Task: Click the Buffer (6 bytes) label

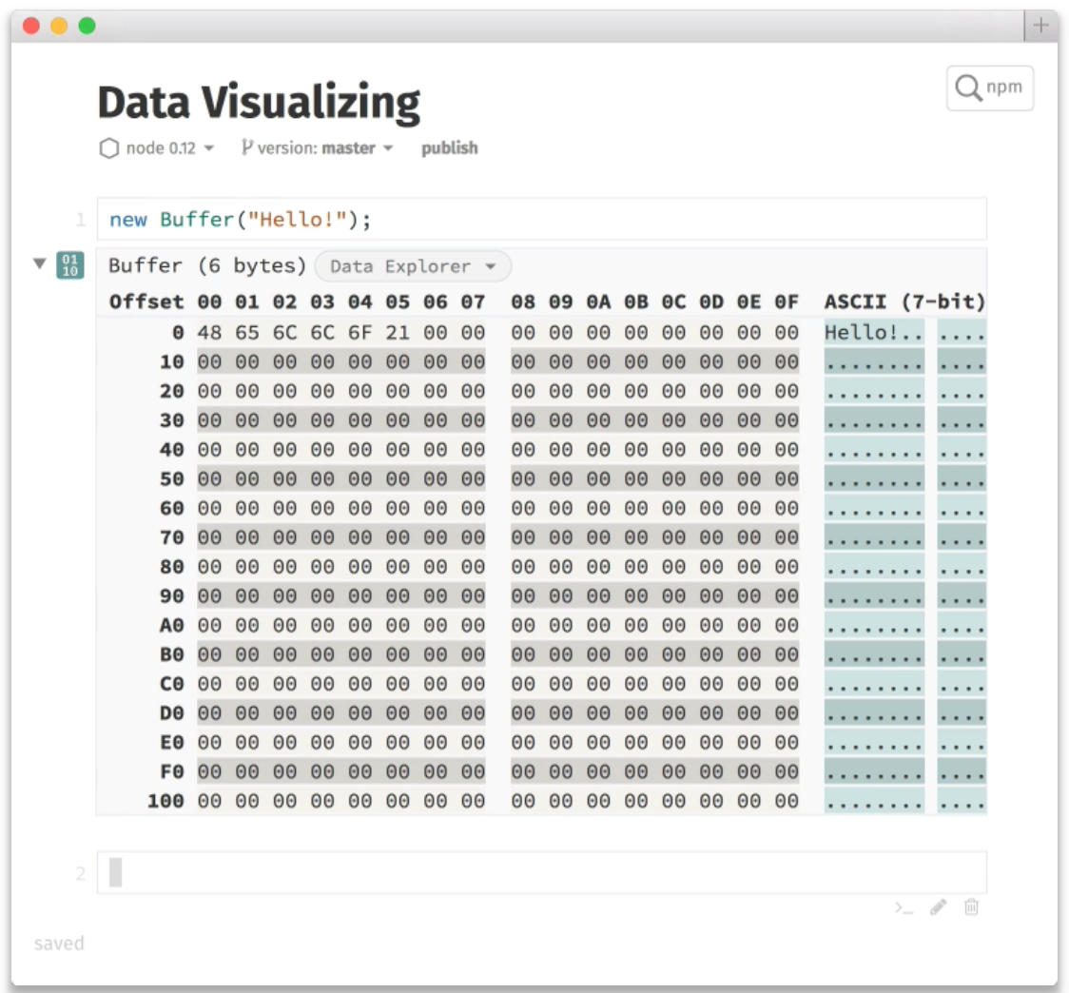Action: 207,265
